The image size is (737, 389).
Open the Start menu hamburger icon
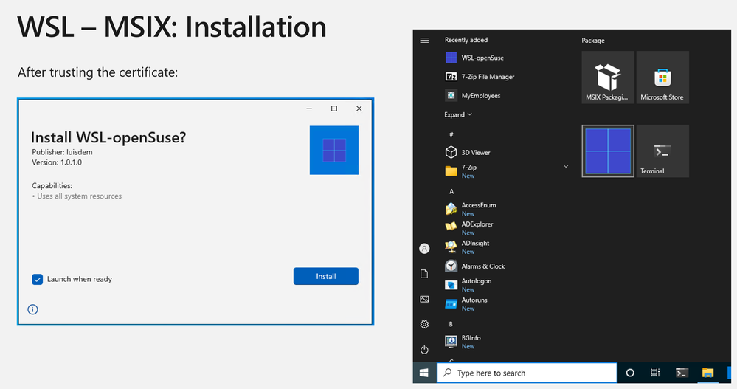pyautogui.click(x=424, y=41)
